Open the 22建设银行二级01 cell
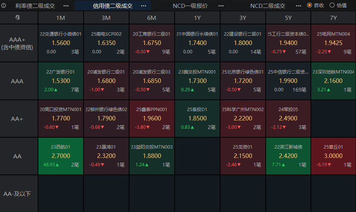The image size is (356, 212). coord(243,43)
